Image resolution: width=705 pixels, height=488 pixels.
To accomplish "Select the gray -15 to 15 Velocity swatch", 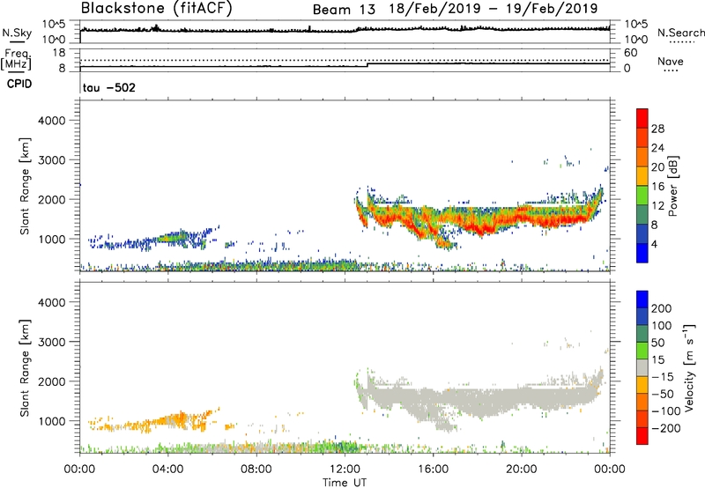I will click(642, 367).
